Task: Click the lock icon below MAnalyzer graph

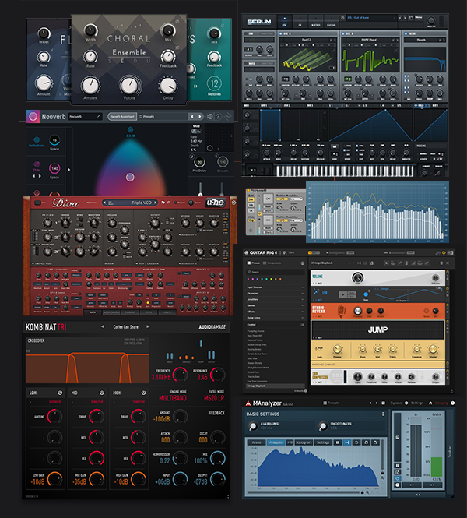Action: pos(362,492)
